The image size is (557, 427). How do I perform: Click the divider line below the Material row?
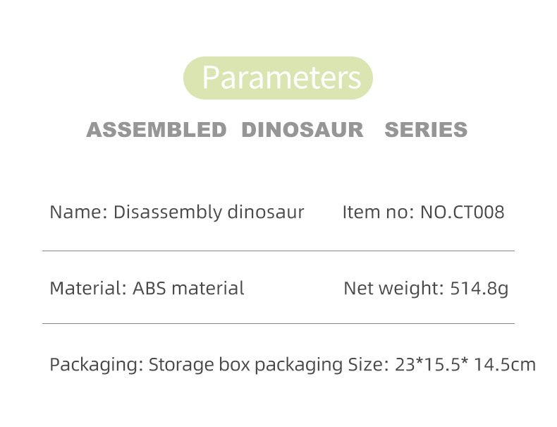278,324
